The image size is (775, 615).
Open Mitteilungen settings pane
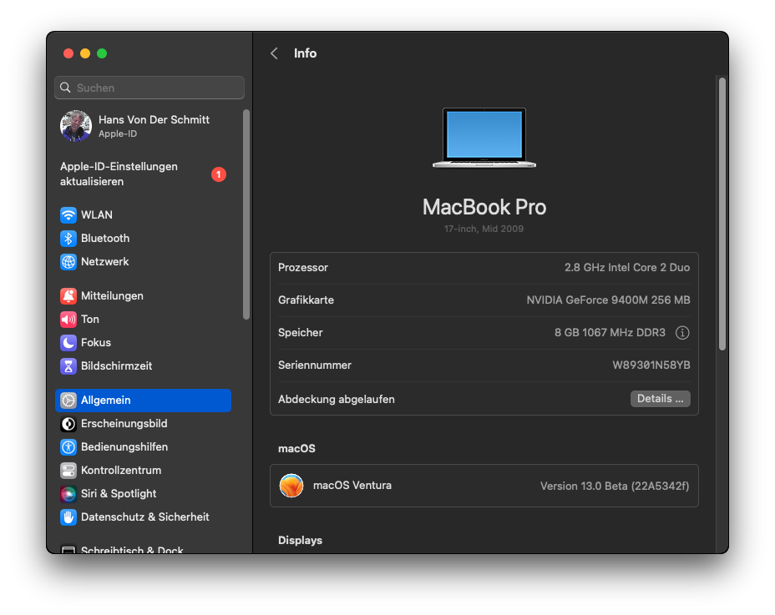(144, 296)
